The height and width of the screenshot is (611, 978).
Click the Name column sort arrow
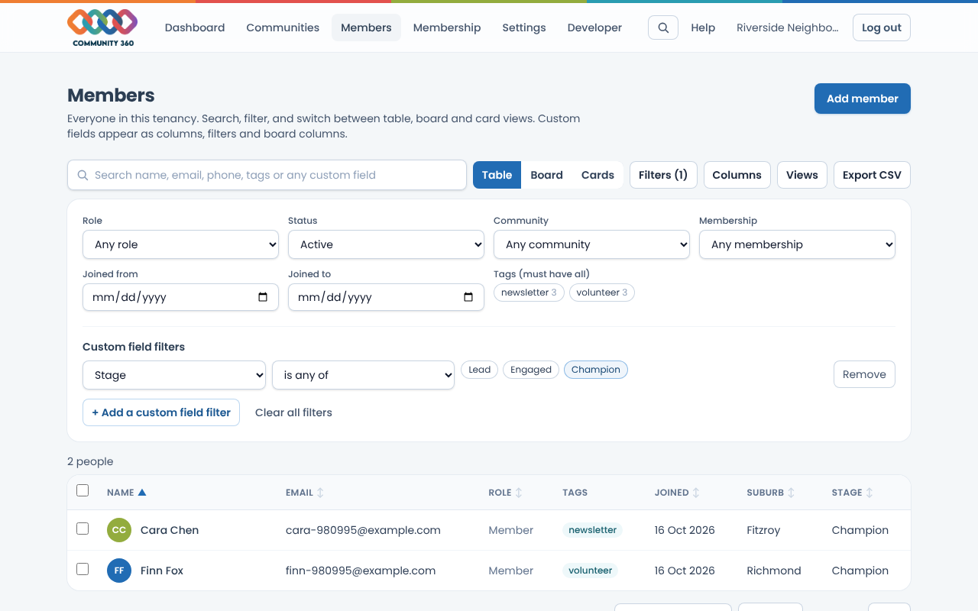point(142,493)
